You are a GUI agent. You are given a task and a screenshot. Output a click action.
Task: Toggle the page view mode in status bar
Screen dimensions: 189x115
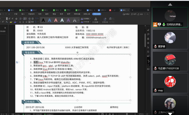[x=102, y=114]
